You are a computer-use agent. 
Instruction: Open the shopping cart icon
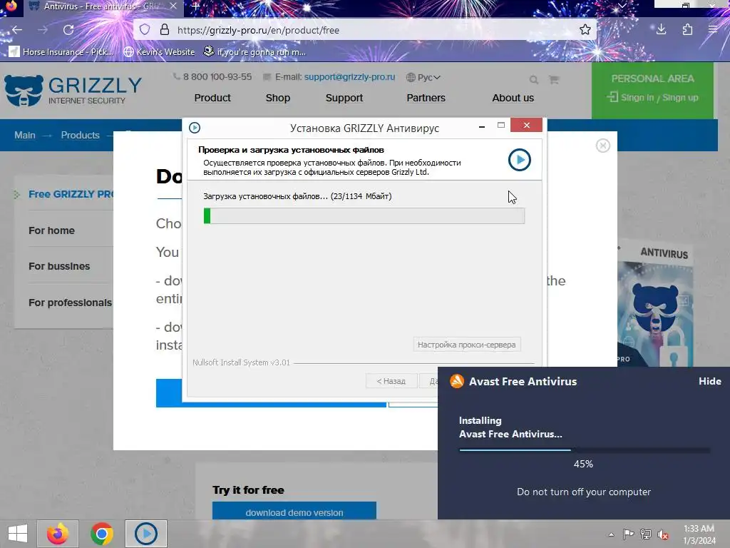pos(553,80)
